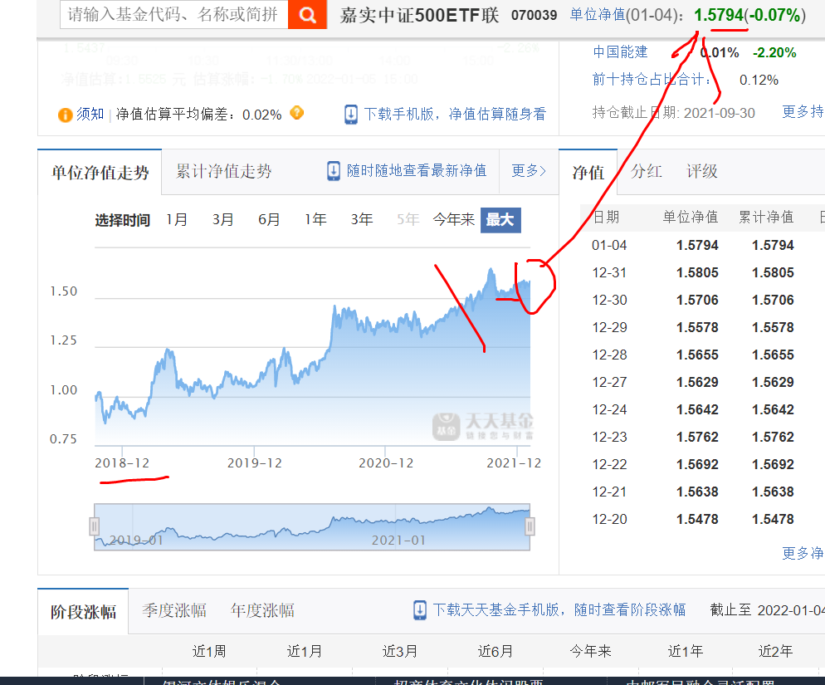Switch to the 累计净值走势 tab

tap(223, 172)
